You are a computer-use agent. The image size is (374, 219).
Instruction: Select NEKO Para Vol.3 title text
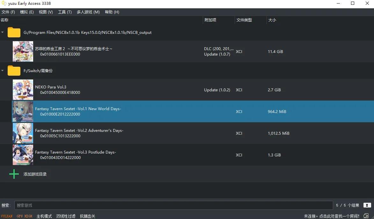[51, 87]
